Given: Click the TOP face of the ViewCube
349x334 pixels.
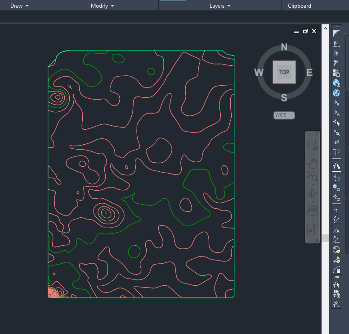Looking at the screenshot, I should (x=284, y=72).
